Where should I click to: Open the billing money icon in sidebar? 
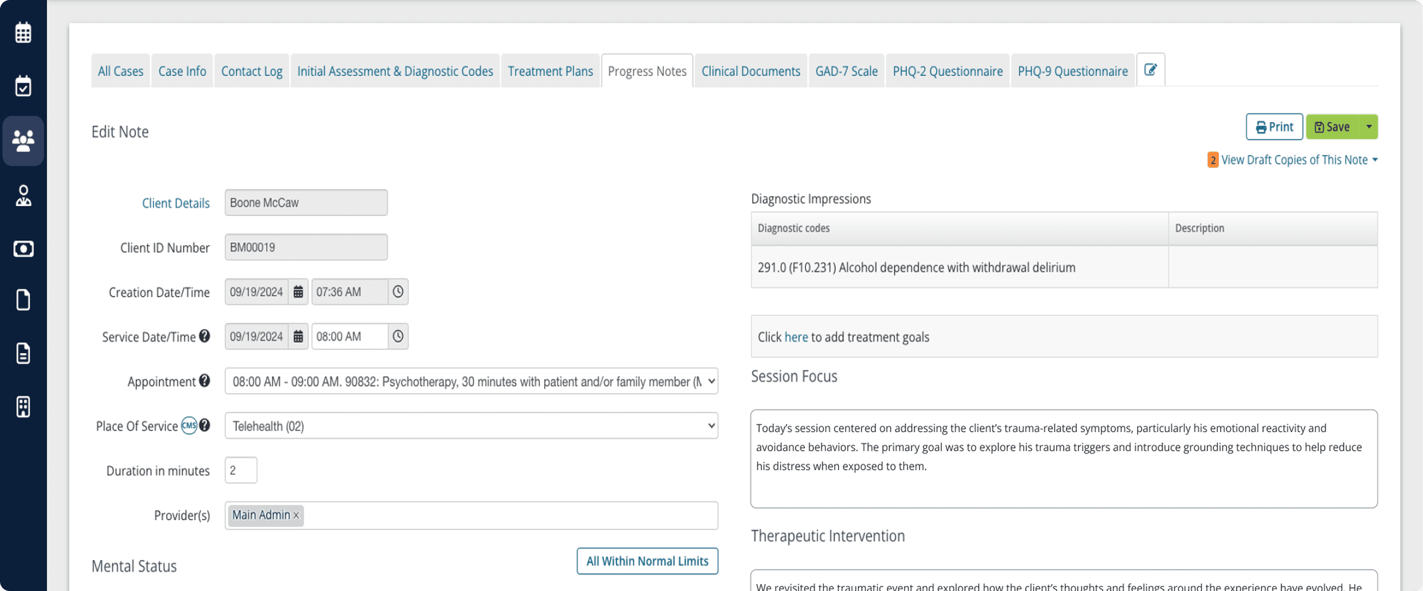[x=23, y=249]
